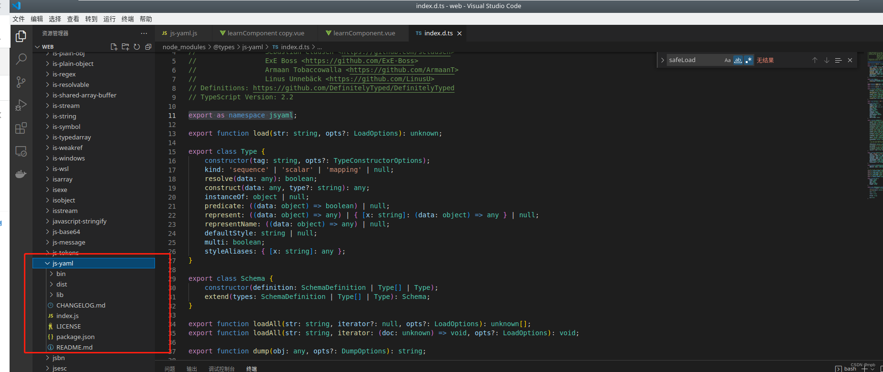Close the find widget

coord(850,60)
